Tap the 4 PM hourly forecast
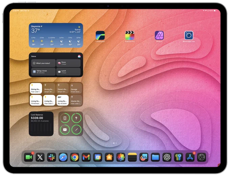 pyautogui.click(x=33, y=41)
